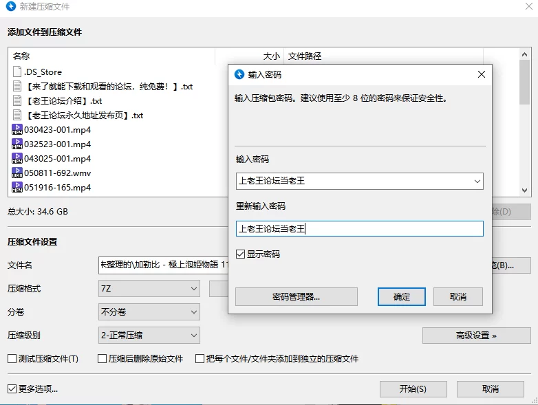The width and height of the screenshot is (538, 405).
Task: Click MP4 icon of 030423-001.mp4
Action: 17,129
